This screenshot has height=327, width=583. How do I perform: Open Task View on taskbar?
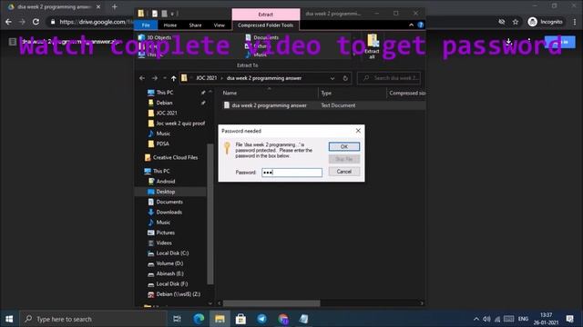click(177, 319)
